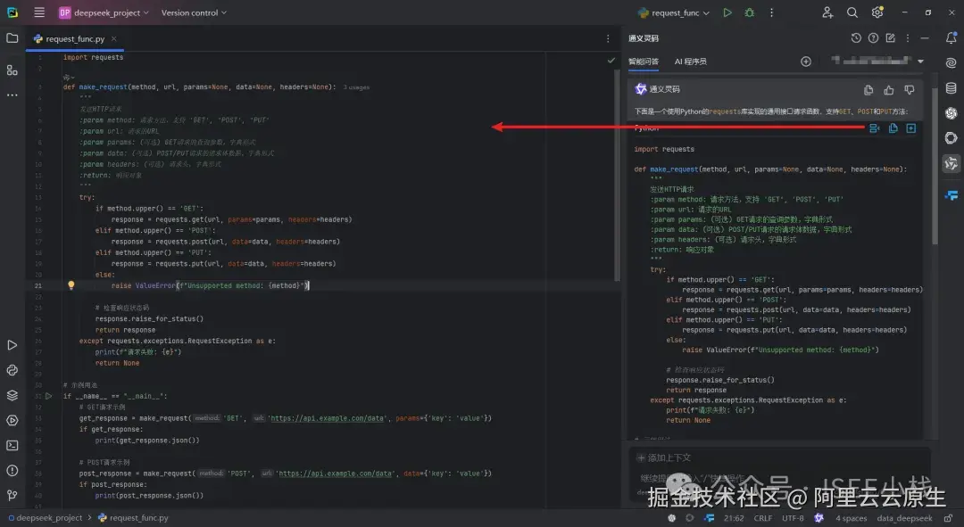This screenshot has width=964, height=527.
Task: Run the __main__ block gutter arrow
Action: coord(48,396)
